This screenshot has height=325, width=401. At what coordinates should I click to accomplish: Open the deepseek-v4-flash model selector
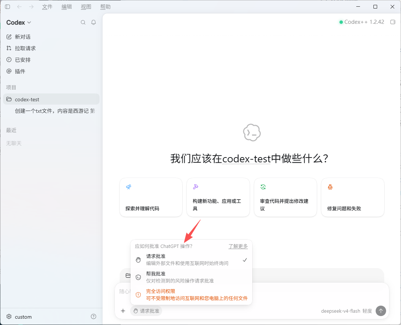tap(340, 311)
